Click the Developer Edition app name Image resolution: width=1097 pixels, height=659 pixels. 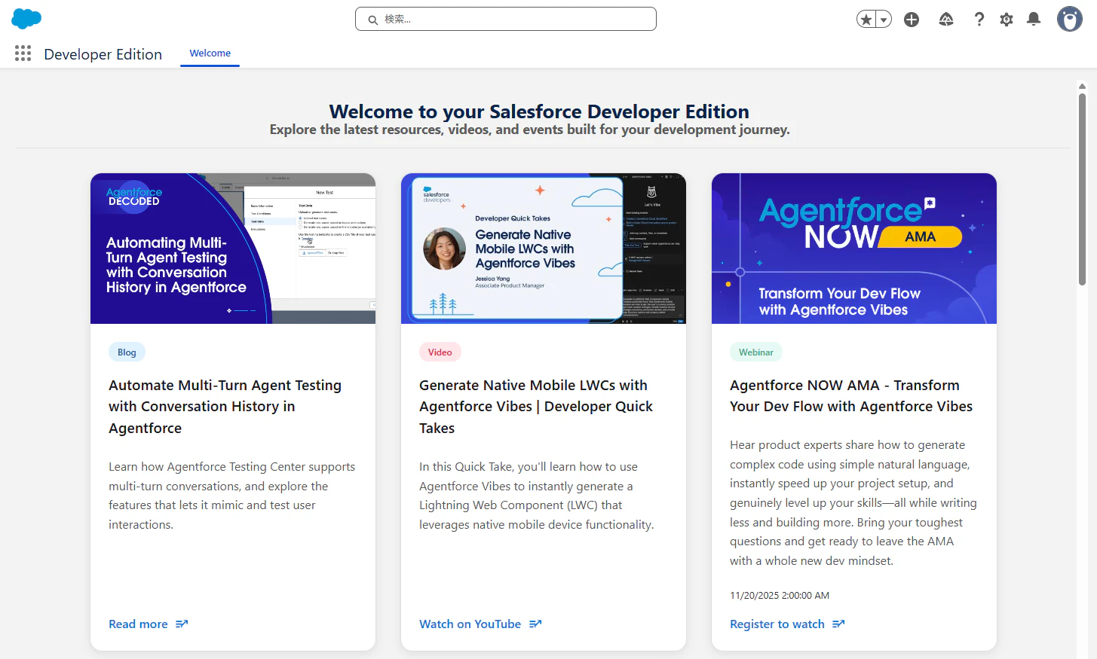pos(103,54)
